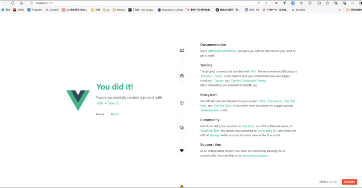This screenshot has height=188, width=362.
Task: Click the Documentation book icon
Action: (182, 51)
